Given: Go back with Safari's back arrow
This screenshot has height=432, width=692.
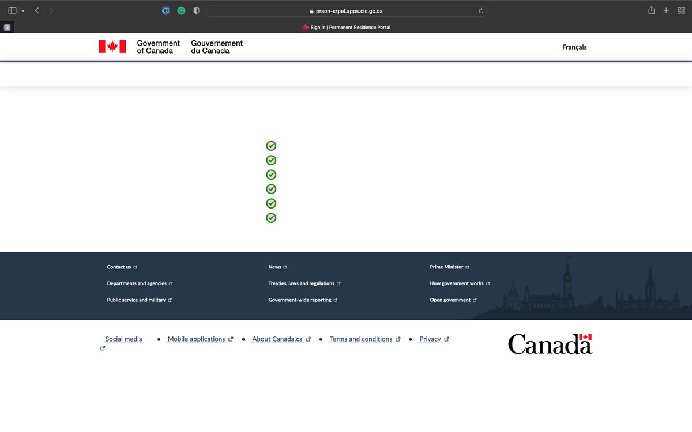Looking at the screenshot, I should pyautogui.click(x=37, y=10).
